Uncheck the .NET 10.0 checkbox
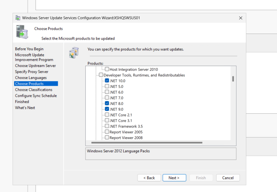 (107, 81)
